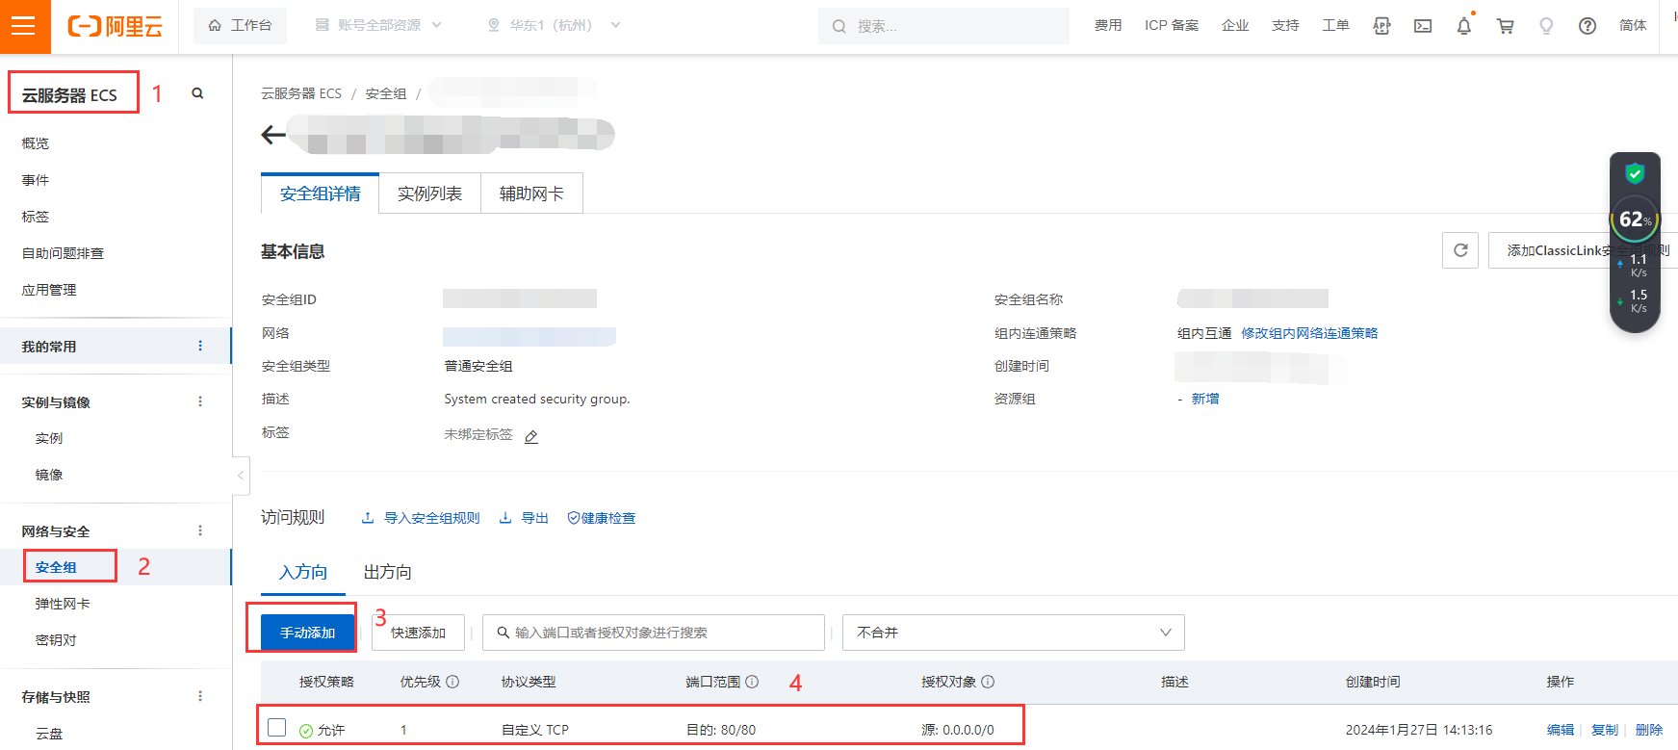Click the 导出 export link
Screen dimensions: 1678x750
(x=524, y=518)
